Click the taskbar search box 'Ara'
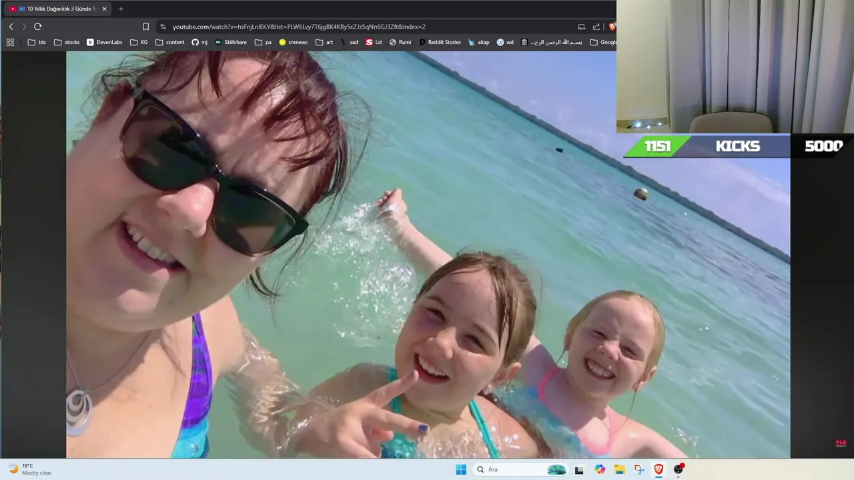The image size is (854, 480). tap(520, 469)
